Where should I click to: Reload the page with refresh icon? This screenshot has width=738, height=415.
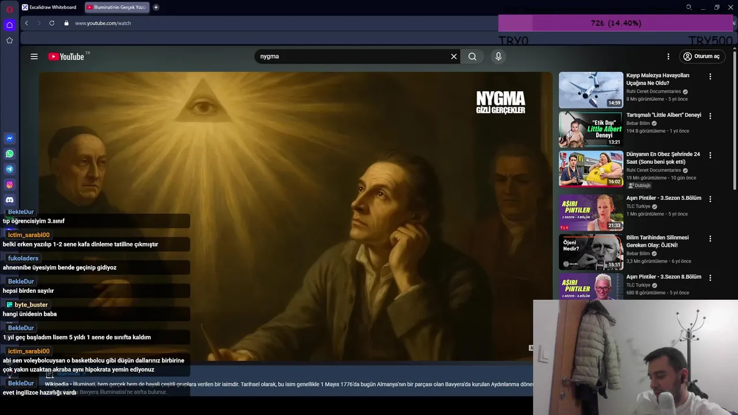[x=52, y=23]
